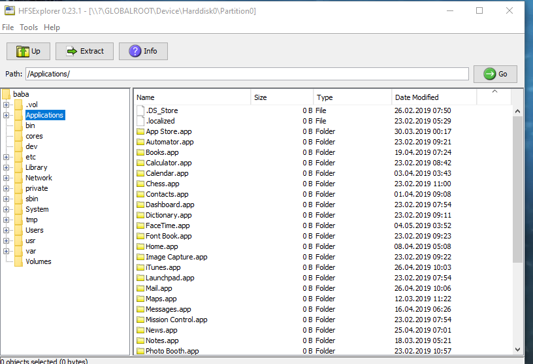Select the Chess.app folder icon
The image size is (533, 364).
click(x=140, y=184)
